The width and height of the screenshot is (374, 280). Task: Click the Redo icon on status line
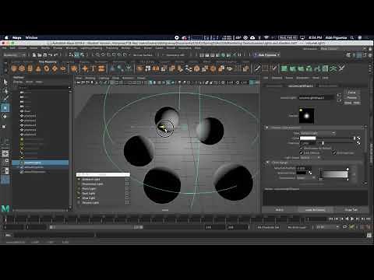(56, 55)
